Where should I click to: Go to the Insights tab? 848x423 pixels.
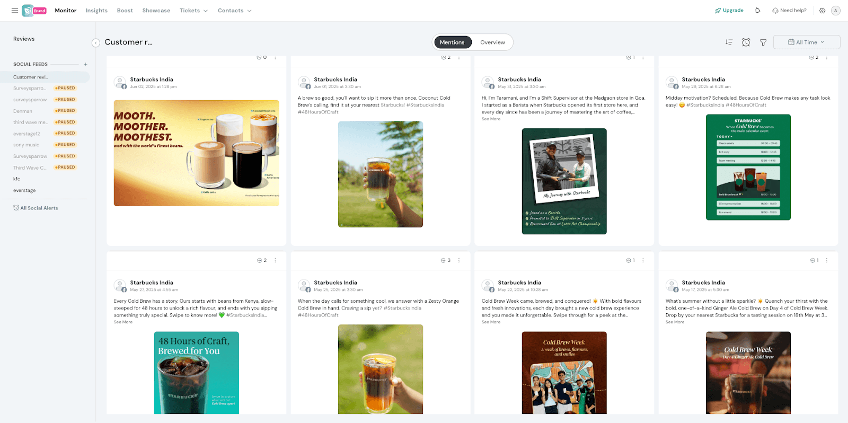96,11
